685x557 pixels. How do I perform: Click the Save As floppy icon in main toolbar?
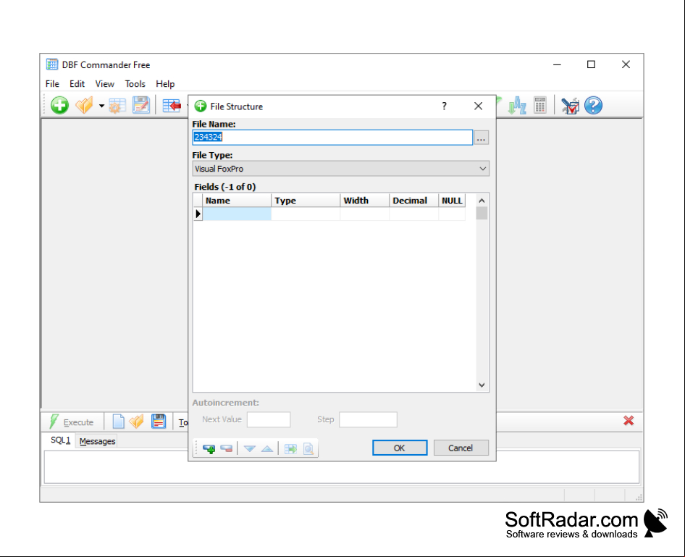click(141, 105)
